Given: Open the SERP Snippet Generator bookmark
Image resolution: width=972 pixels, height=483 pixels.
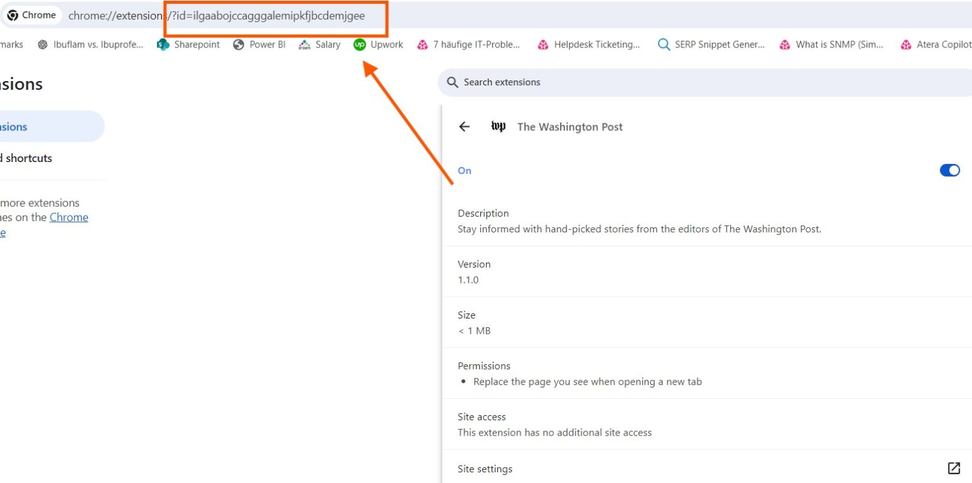Looking at the screenshot, I should [710, 44].
